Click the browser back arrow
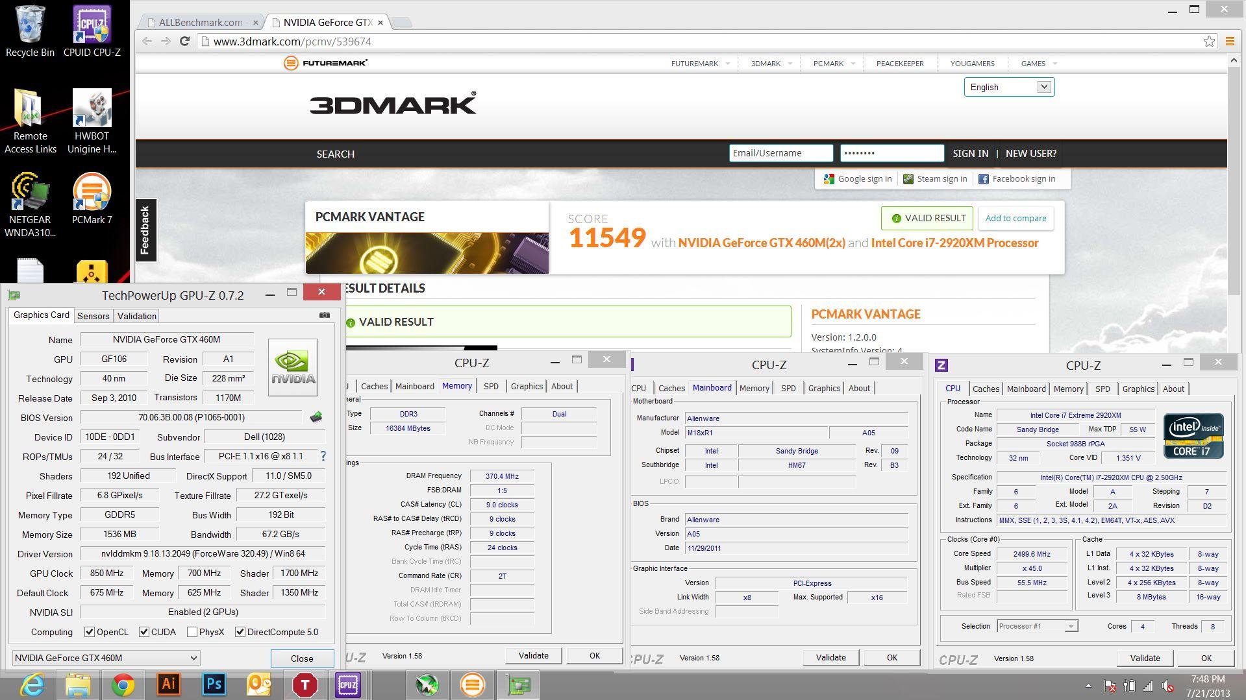Viewport: 1246px width, 700px height. coord(147,42)
